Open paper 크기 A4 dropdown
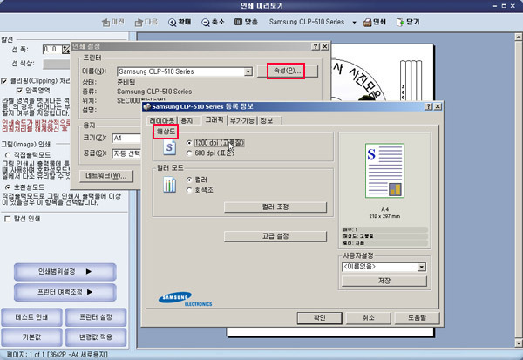 [127, 138]
